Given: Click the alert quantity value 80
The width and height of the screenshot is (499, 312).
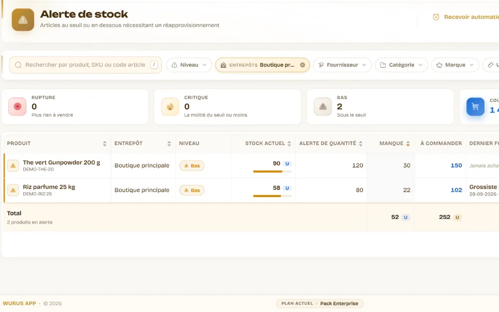Looking at the screenshot, I should pos(359,190).
